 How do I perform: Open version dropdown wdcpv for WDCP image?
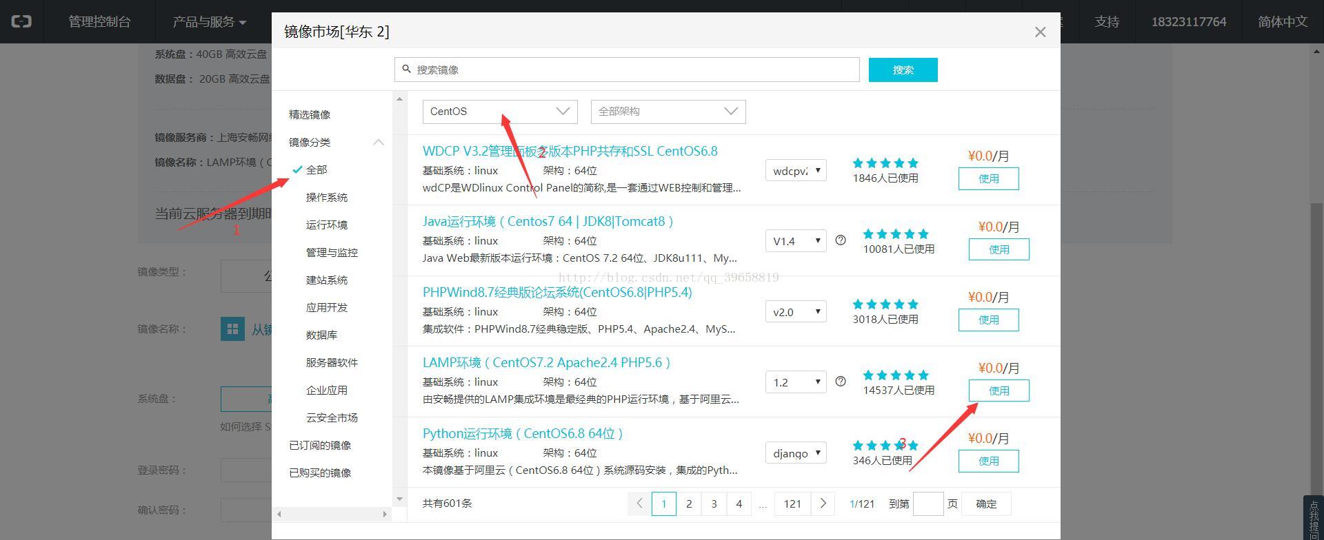[x=796, y=171]
